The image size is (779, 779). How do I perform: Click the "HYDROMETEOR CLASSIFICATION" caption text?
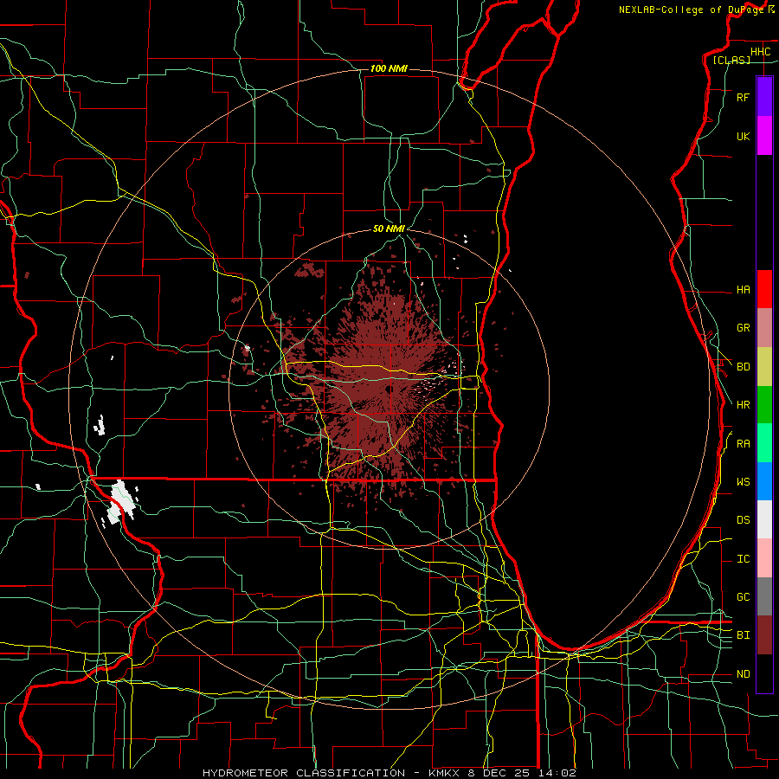click(x=304, y=773)
